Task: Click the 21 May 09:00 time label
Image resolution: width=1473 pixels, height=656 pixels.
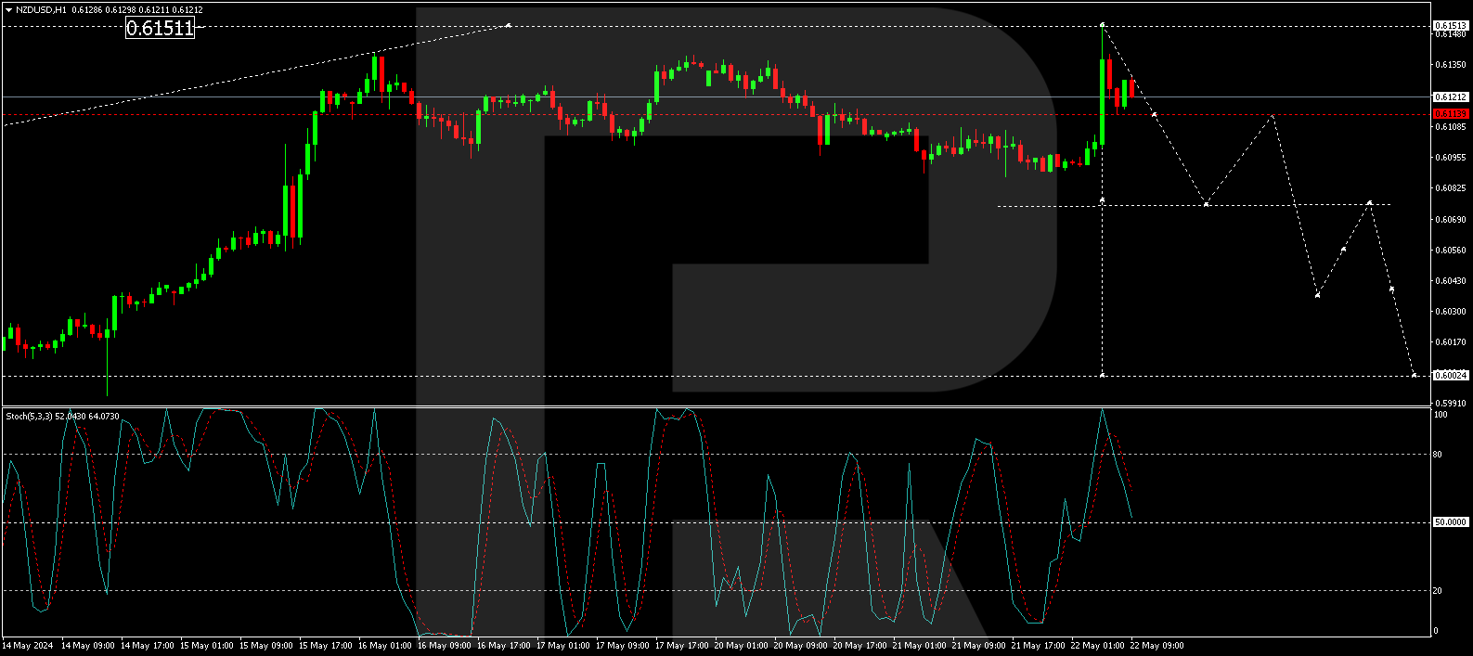Action: [x=978, y=645]
